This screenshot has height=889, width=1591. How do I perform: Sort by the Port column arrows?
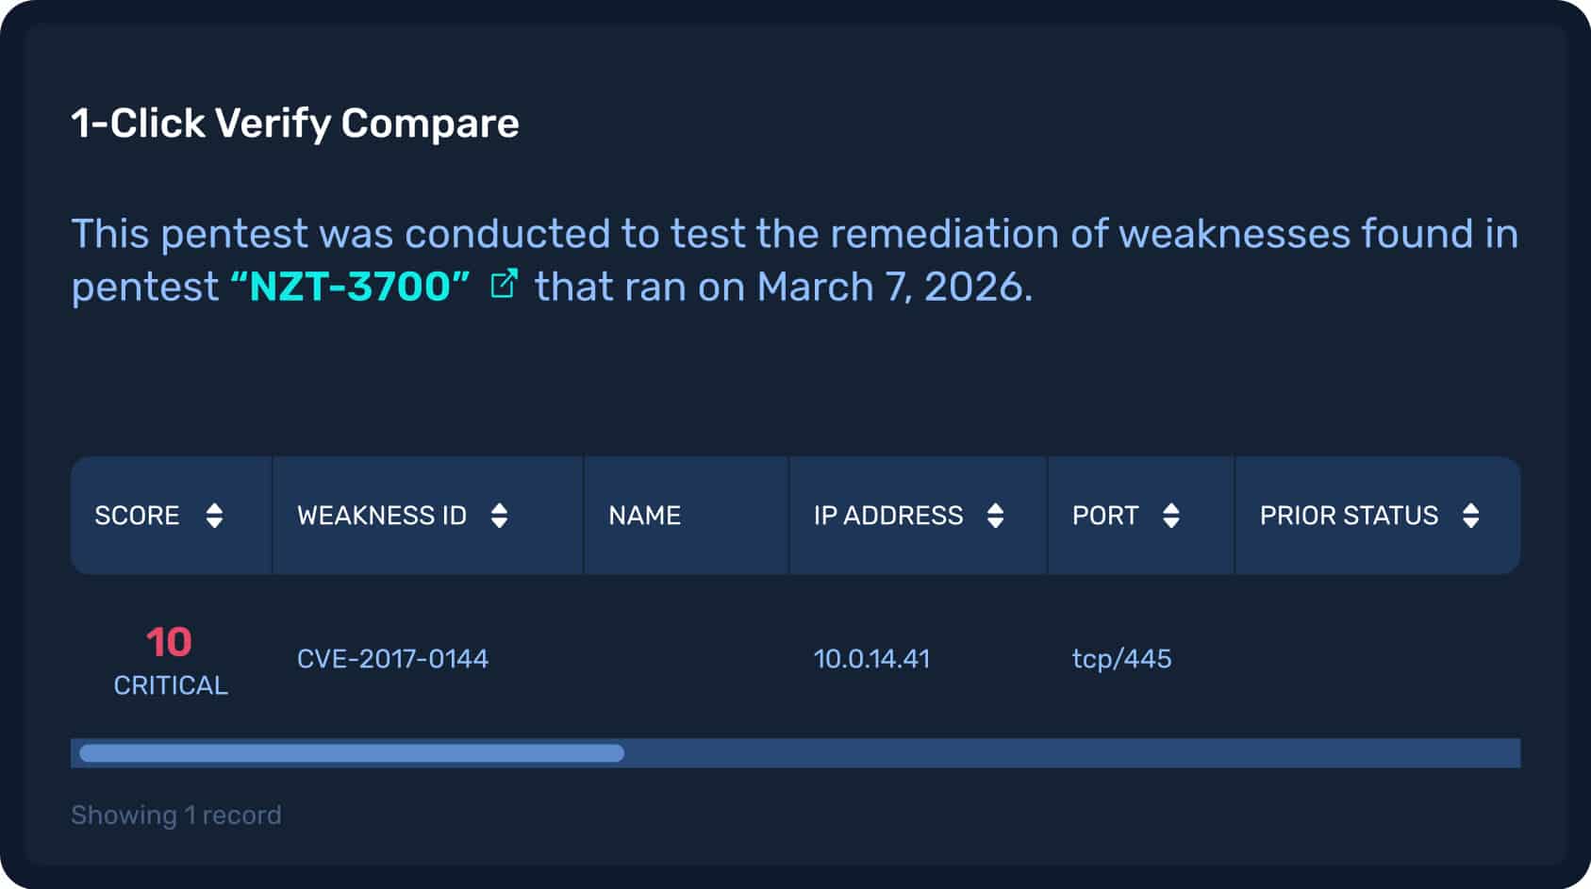coord(1170,516)
